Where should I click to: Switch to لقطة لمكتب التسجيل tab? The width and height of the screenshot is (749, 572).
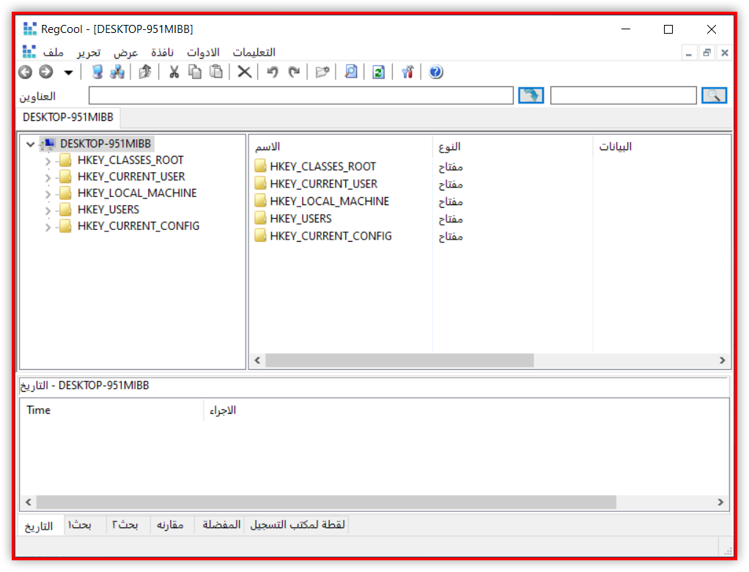297,524
